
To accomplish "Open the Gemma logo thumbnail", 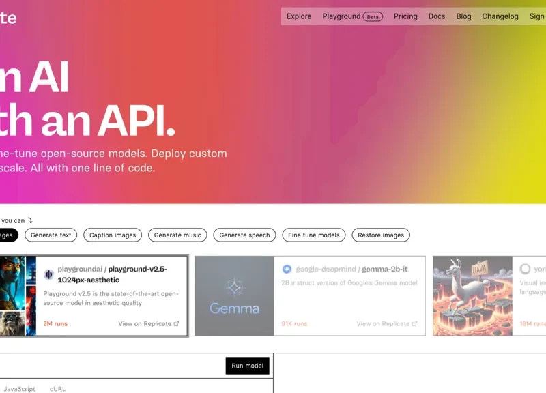I will point(234,296).
